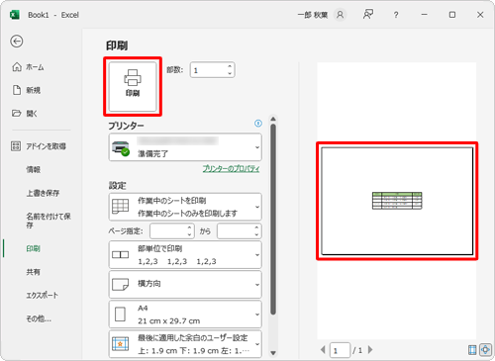Viewport: 495px width, 361px height.
Task: Click the custom margins star icon
Action: 120,344
